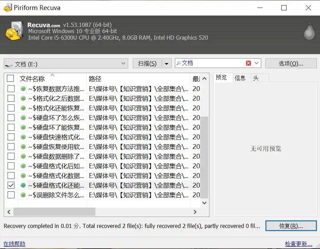Click the scroll-right arrow of file list

pyautogui.click(x=195, y=212)
